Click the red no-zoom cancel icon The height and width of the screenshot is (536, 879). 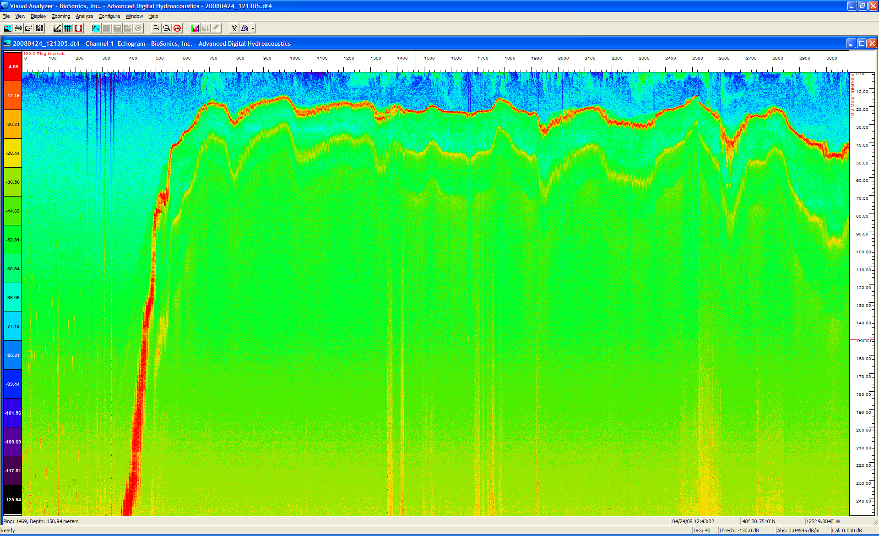pos(177,28)
